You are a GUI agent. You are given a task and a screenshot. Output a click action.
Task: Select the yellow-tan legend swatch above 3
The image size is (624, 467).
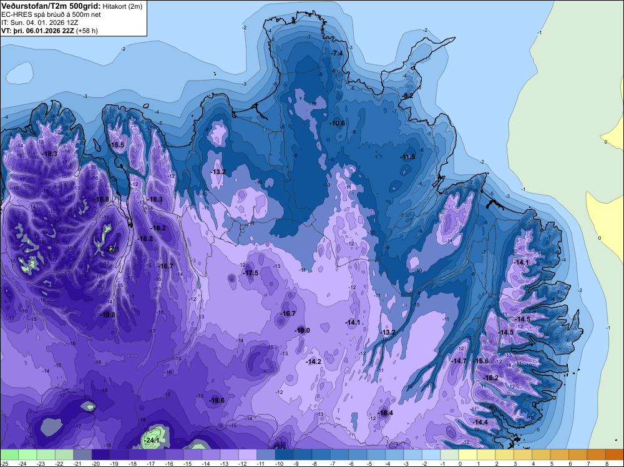coord(523,455)
